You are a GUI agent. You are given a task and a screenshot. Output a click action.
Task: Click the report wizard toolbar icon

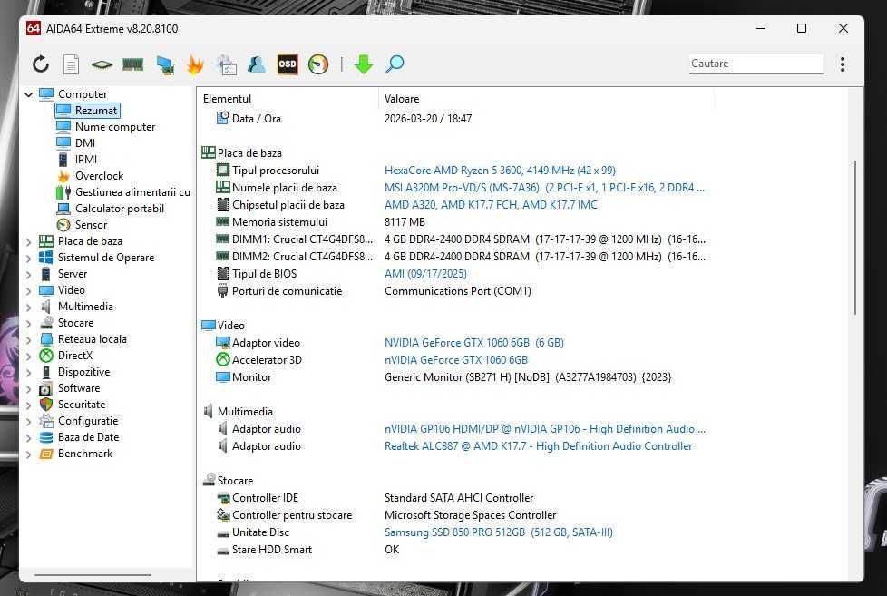tap(226, 64)
